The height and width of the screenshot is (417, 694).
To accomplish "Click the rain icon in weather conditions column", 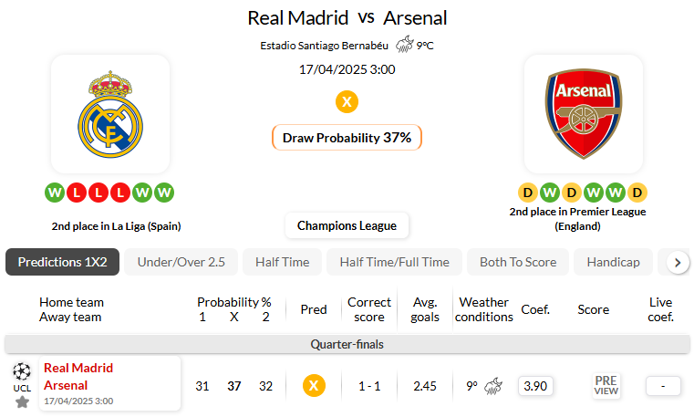I will point(494,386).
